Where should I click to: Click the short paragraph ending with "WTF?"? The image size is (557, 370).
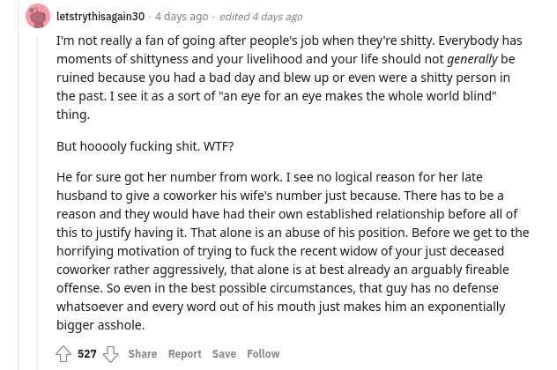click(x=145, y=146)
